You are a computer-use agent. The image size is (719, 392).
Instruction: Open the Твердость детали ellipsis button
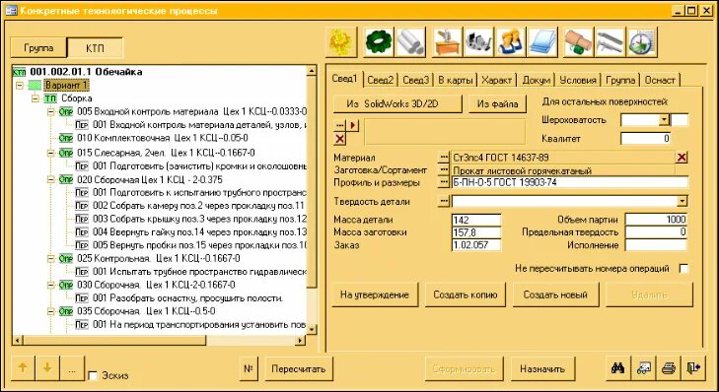point(443,201)
